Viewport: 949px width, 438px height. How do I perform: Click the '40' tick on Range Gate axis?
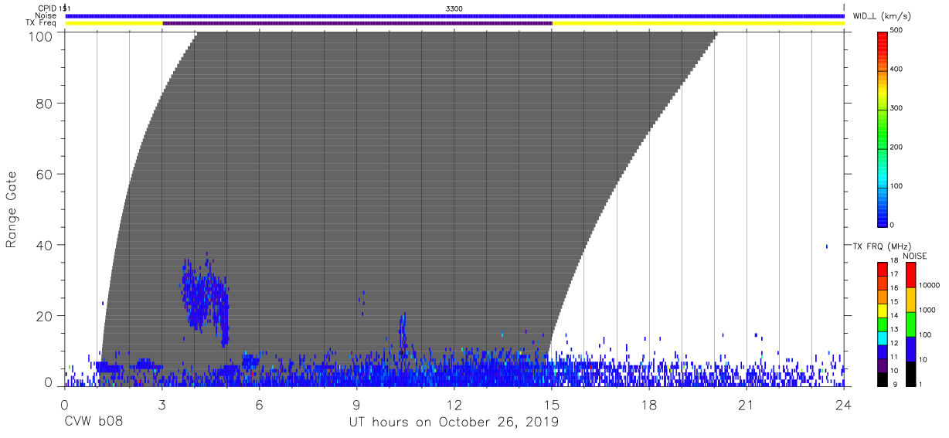(x=43, y=245)
